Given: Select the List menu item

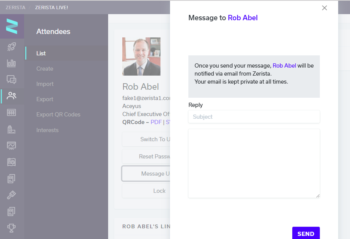Looking at the screenshot, I should tap(41, 53).
